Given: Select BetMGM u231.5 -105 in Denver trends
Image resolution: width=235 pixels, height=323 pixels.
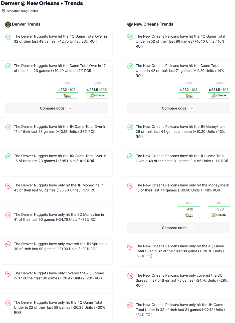Looking at the screenshot, I should click(x=97, y=92).
